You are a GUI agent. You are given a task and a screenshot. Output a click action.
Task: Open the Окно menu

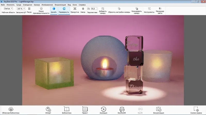click(x=75, y=5)
